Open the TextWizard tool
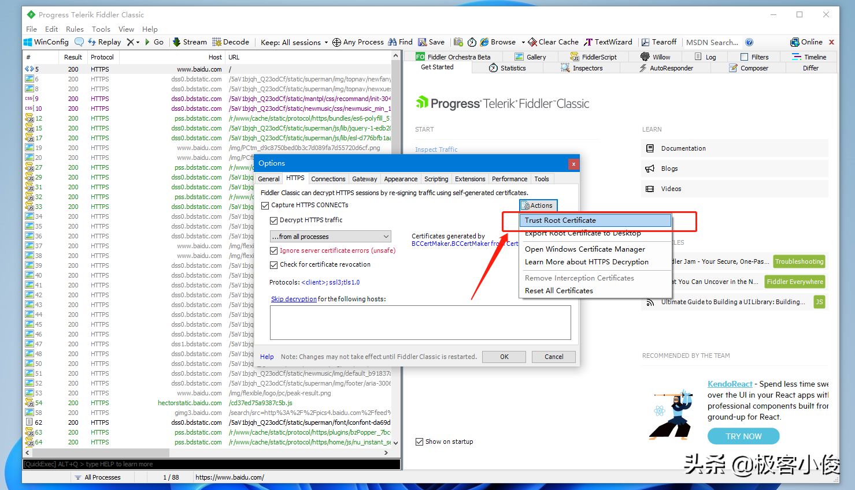Image resolution: width=855 pixels, height=490 pixels. [608, 42]
